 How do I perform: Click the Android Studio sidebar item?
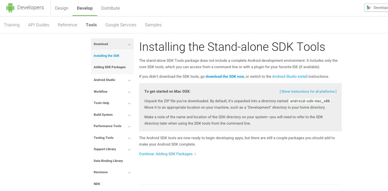click(x=104, y=80)
